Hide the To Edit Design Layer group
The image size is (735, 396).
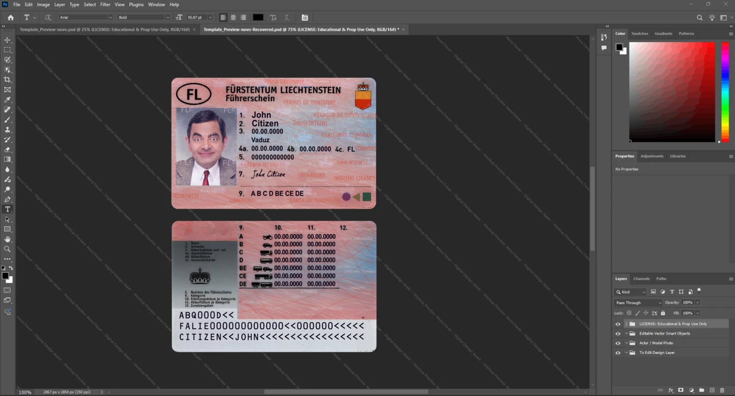click(x=618, y=353)
